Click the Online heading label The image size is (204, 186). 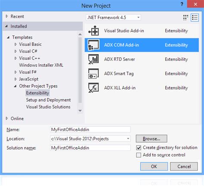[x=17, y=118]
